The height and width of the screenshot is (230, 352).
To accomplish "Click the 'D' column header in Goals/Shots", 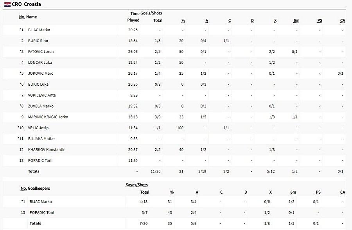I will (252, 20).
